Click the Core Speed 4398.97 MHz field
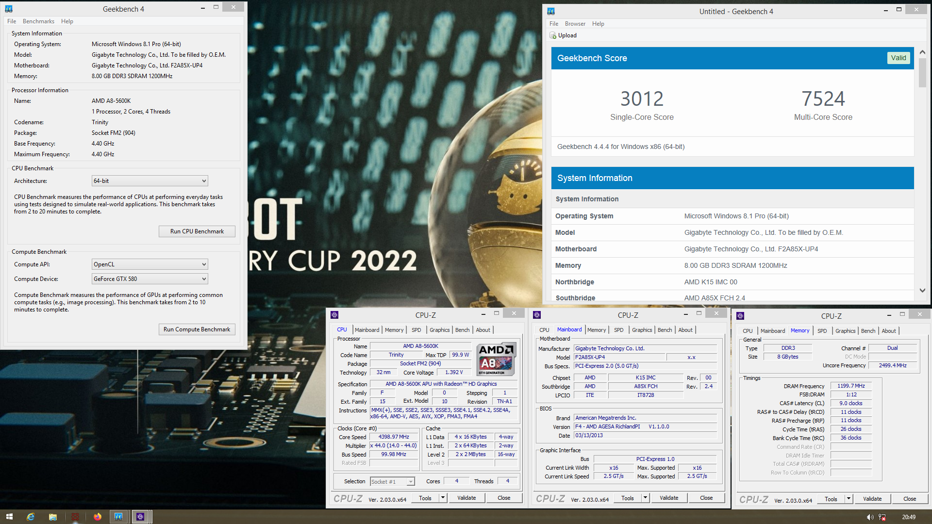The width and height of the screenshot is (932, 524). (x=394, y=437)
